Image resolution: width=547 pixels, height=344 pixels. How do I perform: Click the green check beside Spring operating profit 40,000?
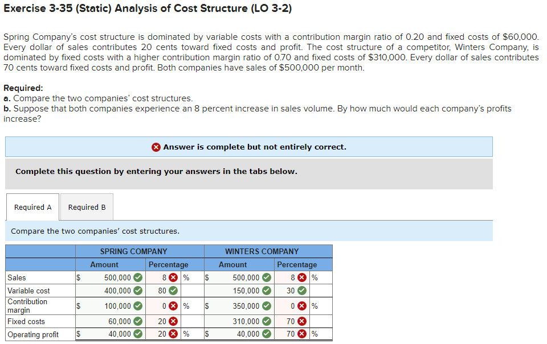[137, 334]
